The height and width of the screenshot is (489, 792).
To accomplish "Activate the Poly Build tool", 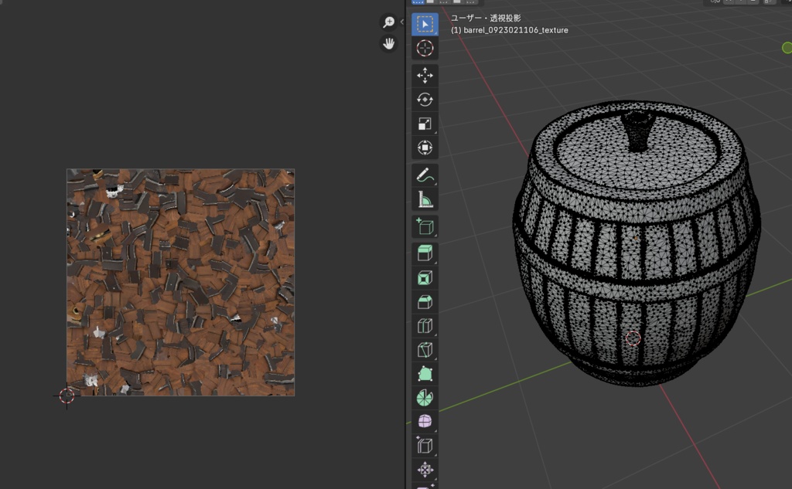I will pyautogui.click(x=425, y=374).
